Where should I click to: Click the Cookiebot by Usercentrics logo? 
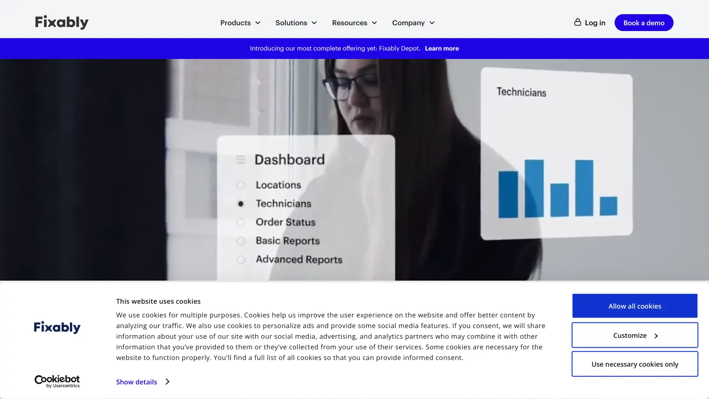[x=57, y=381]
